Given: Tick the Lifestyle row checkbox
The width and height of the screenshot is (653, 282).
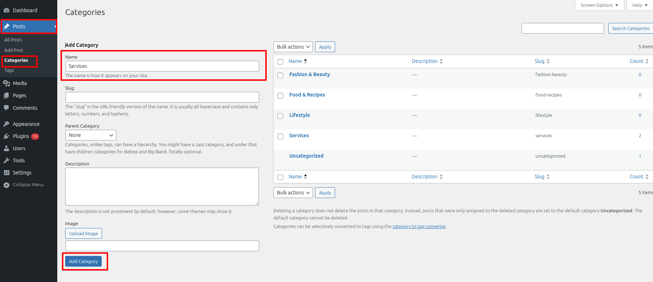Looking at the screenshot, I should tap(280, 116).
